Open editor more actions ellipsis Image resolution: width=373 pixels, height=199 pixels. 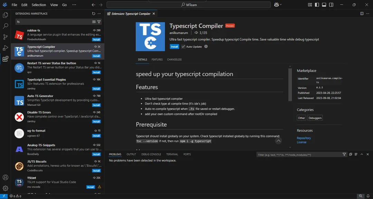[x=367, y=13]
